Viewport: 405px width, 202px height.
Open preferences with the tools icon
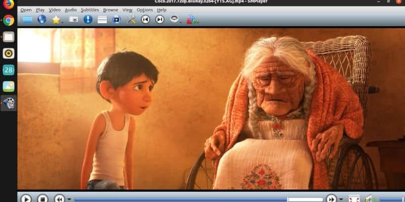click(x=131, y=20)
